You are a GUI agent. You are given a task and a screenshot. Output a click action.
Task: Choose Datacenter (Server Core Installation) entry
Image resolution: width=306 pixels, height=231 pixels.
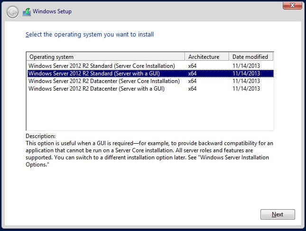(104, 81)
